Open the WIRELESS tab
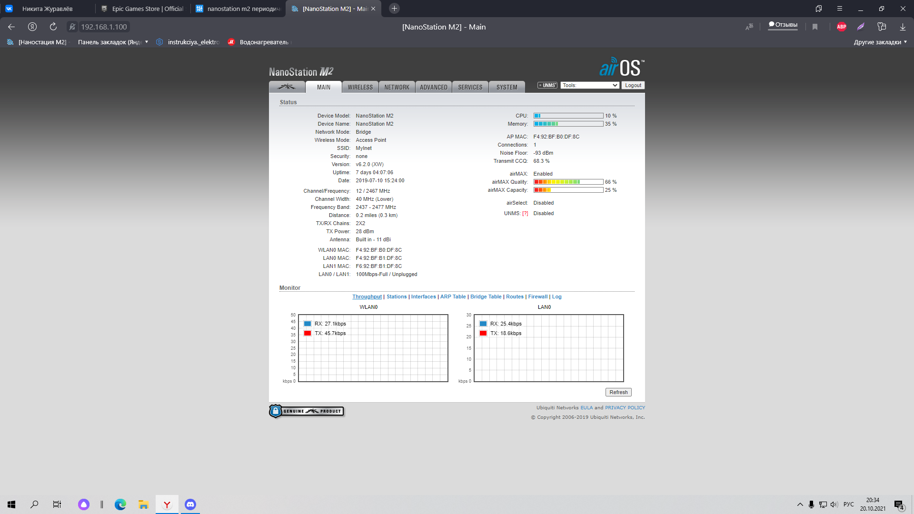This screenshot has width=914, height=514. (360, 87)
